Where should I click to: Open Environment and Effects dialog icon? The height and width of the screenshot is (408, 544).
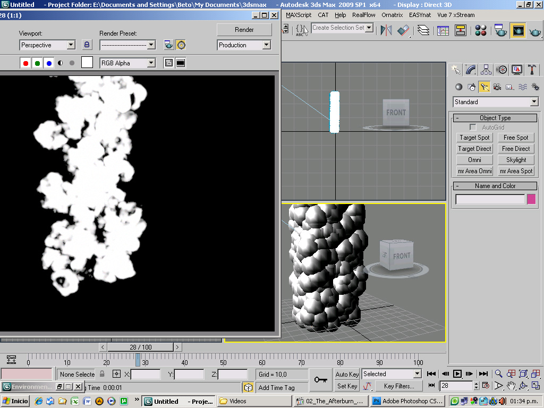pos(181,45)
